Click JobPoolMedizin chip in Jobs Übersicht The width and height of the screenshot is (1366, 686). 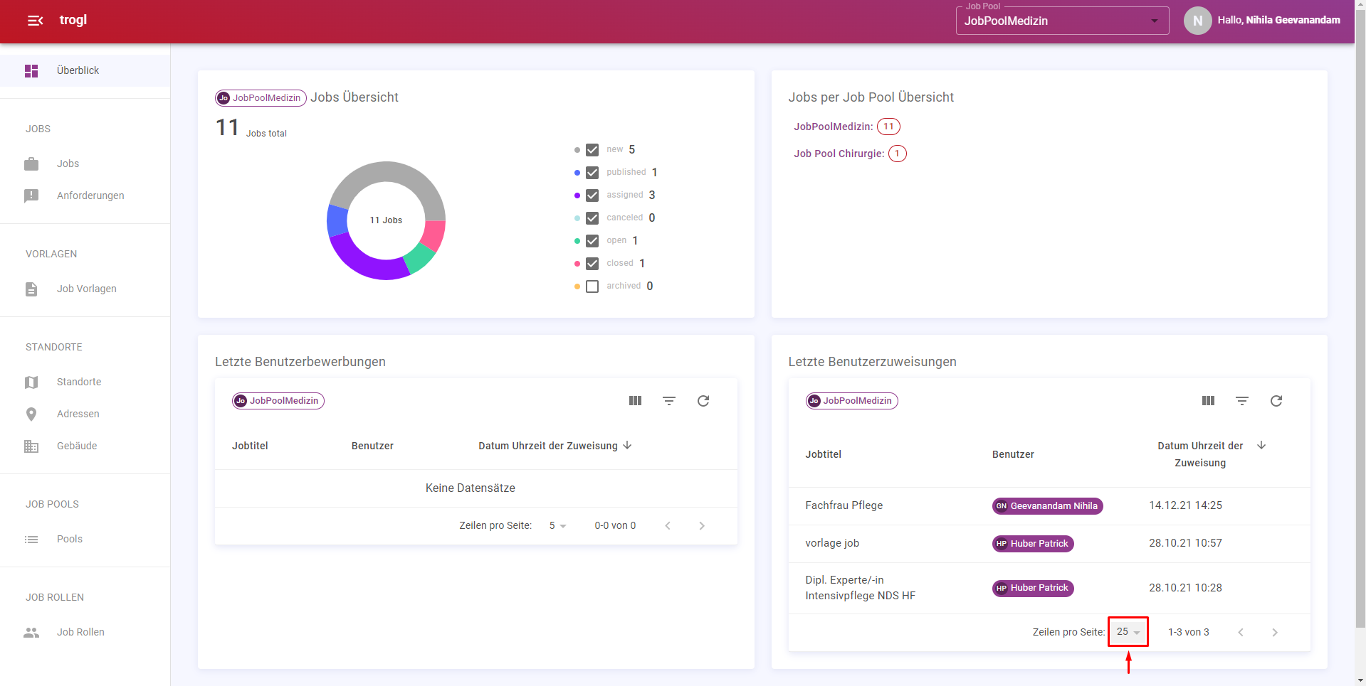click(x=261, y=98)
